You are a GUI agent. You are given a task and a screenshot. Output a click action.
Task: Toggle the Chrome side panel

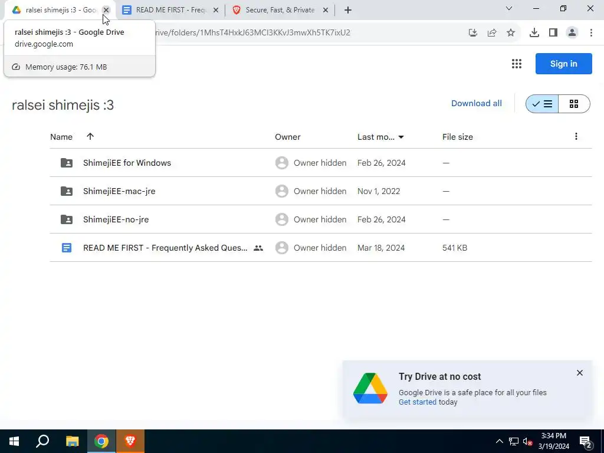click(x=553, y=33)
